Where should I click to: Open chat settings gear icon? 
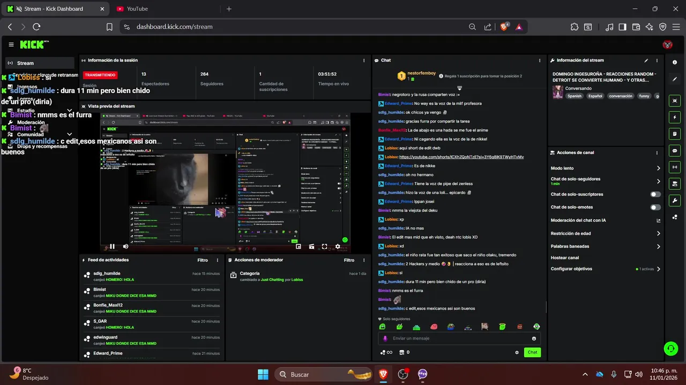517,352
